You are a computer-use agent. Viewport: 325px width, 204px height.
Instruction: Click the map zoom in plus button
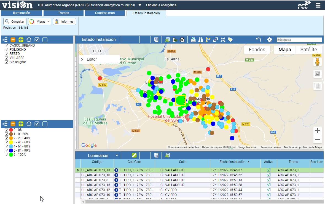click(318, 131)
